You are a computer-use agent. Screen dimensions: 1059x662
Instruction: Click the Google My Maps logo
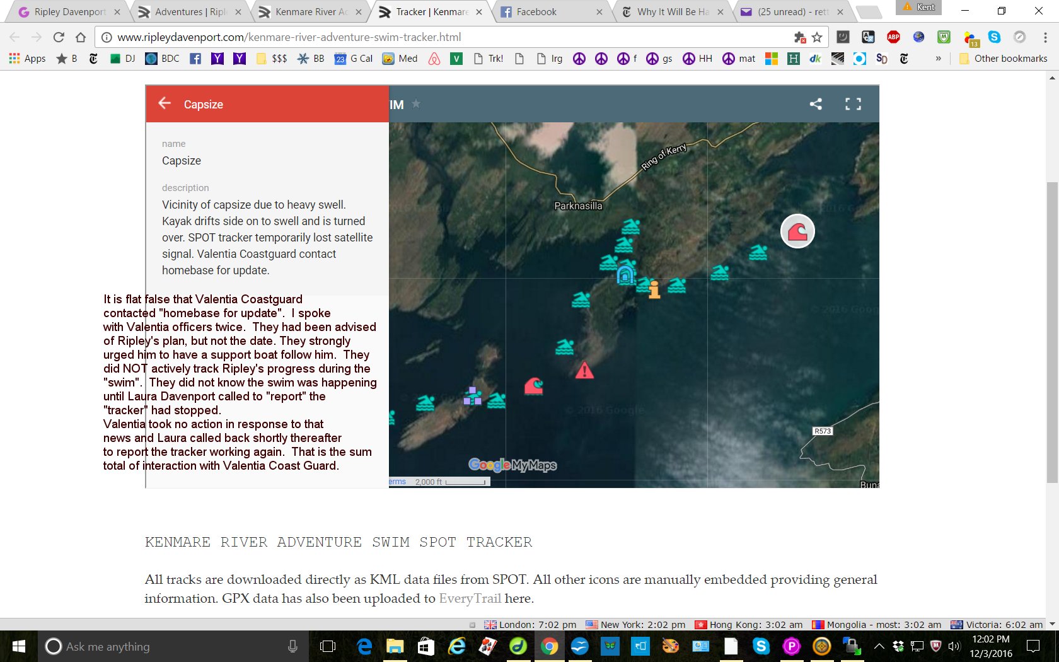(x=512, y=465)
